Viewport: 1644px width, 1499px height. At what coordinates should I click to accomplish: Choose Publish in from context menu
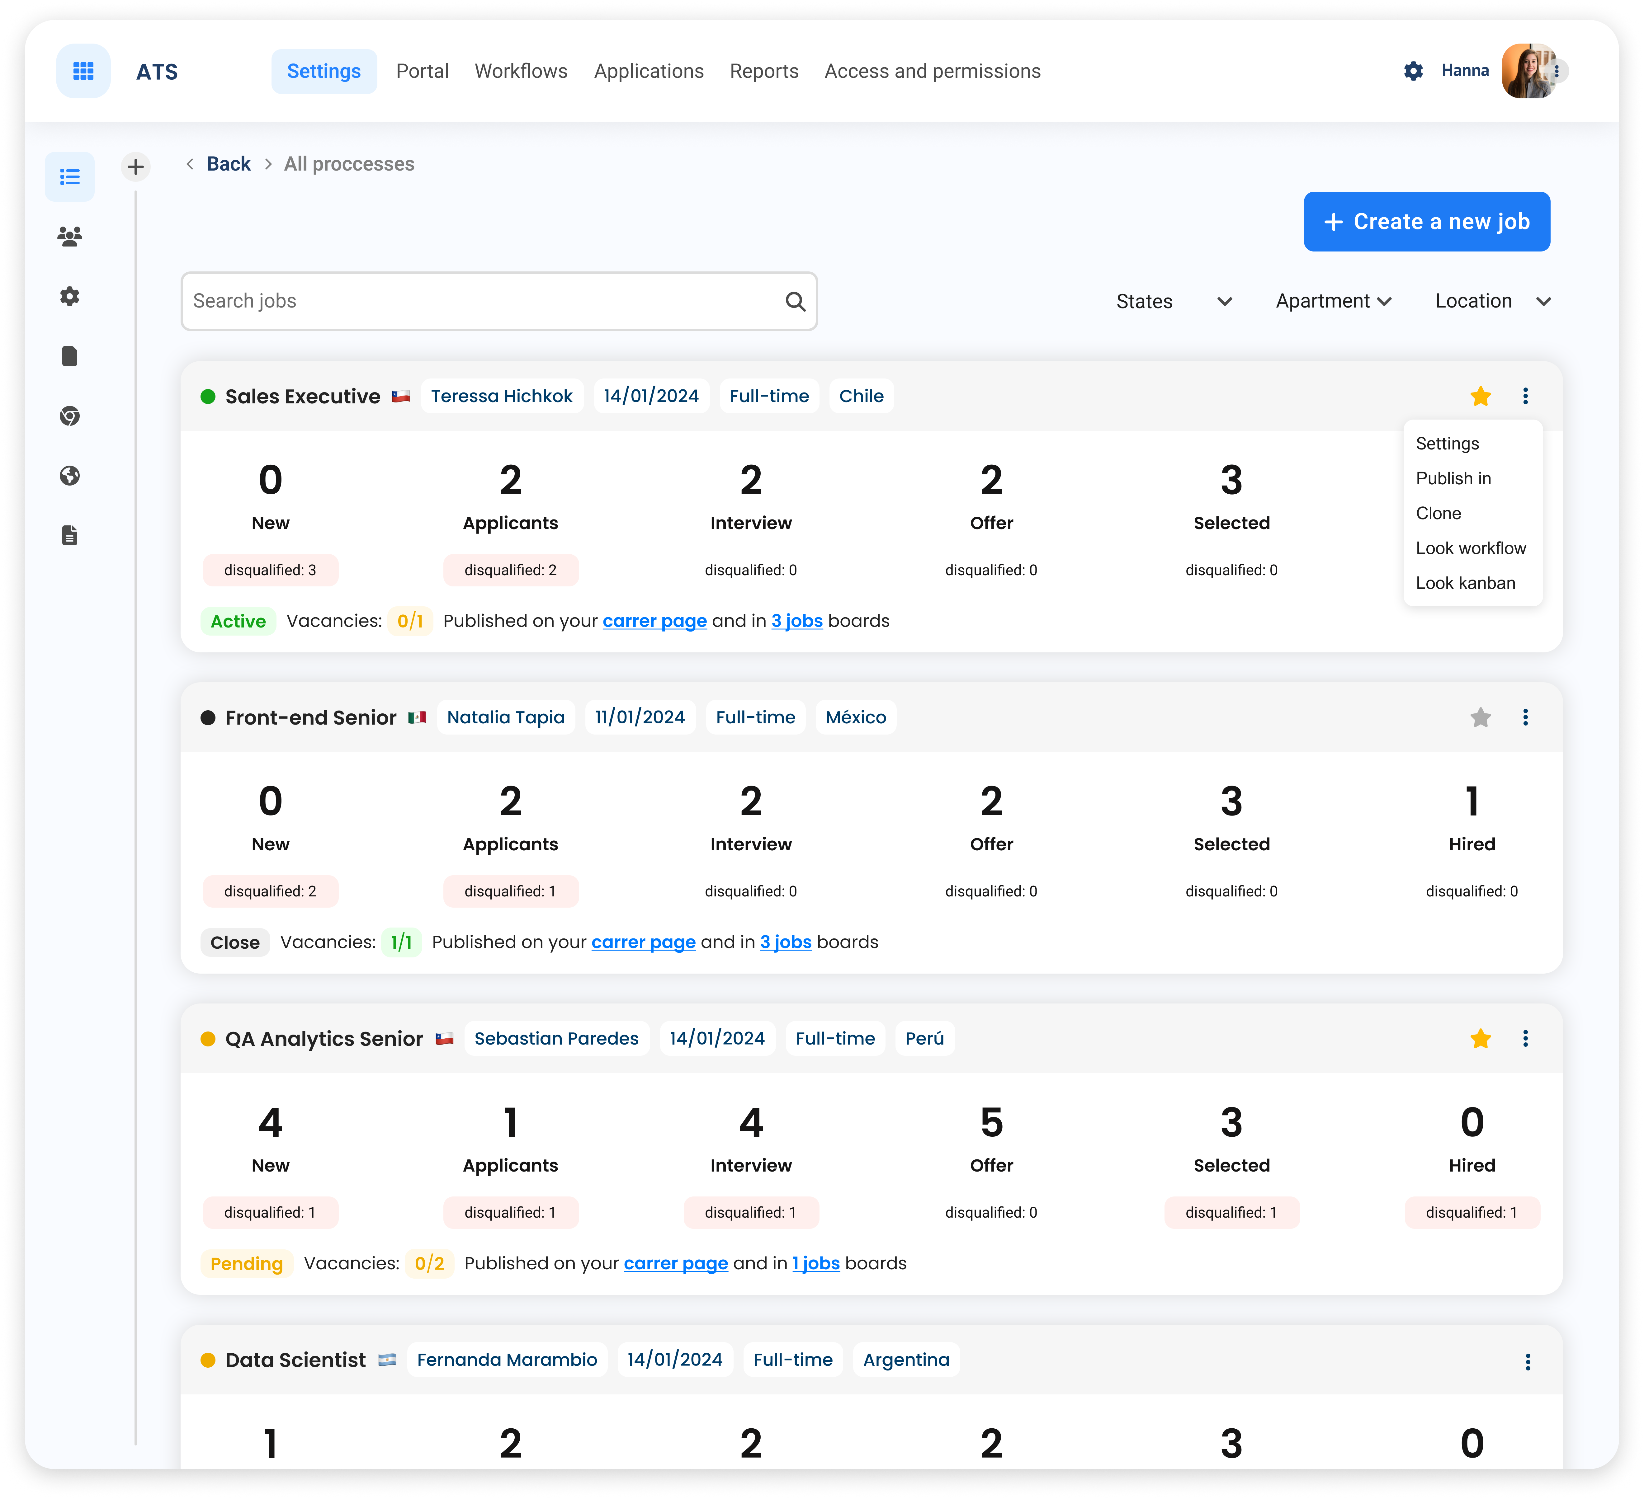pyautogui.click(x=1453, y=478)
